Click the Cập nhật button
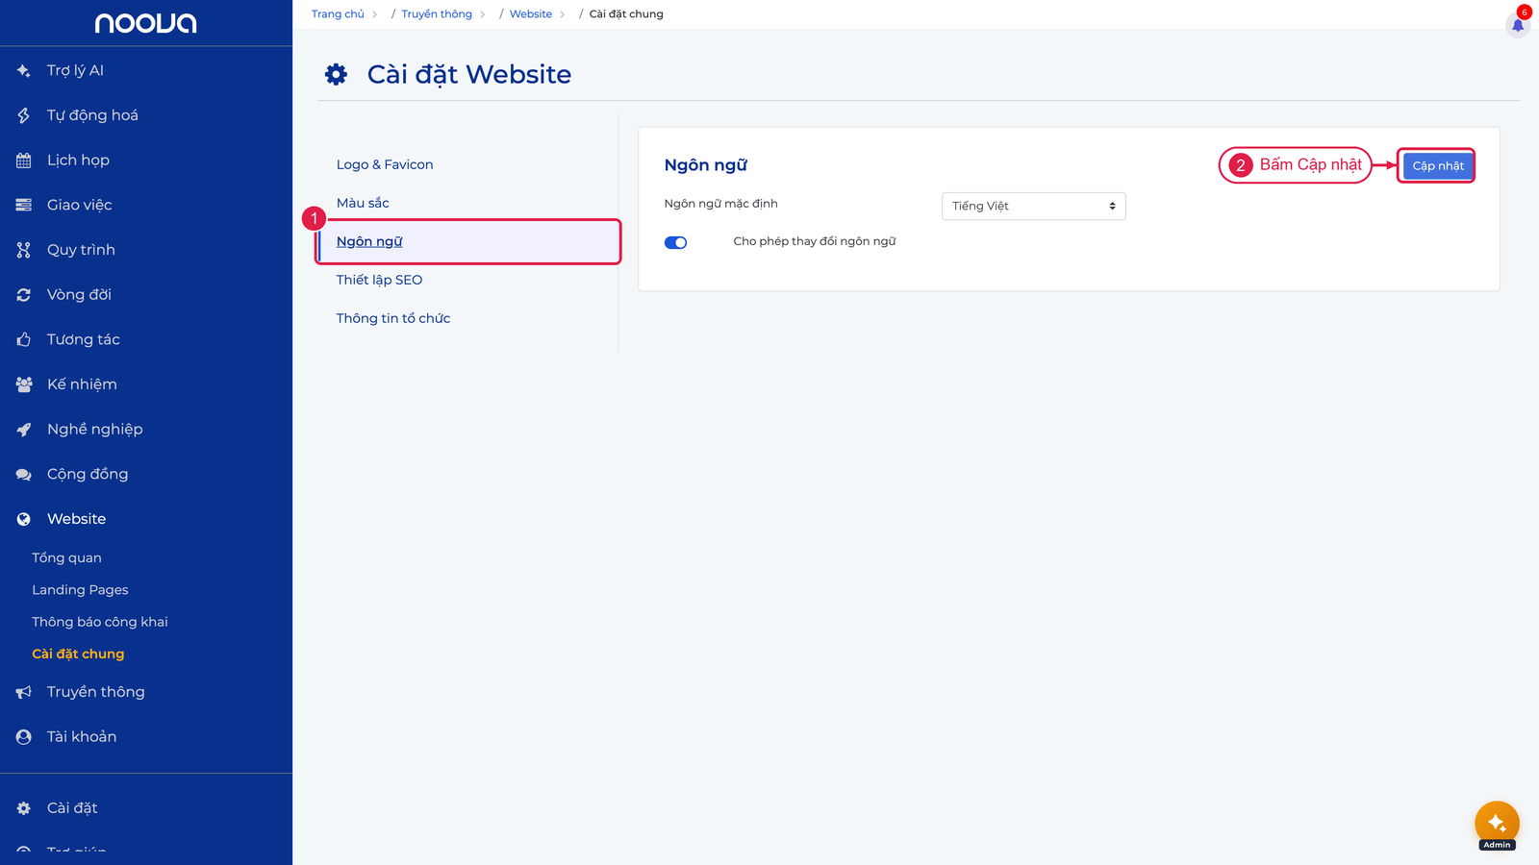Image resolution: width=1539 pixels, height=865 pixels. click(1438, 165)
